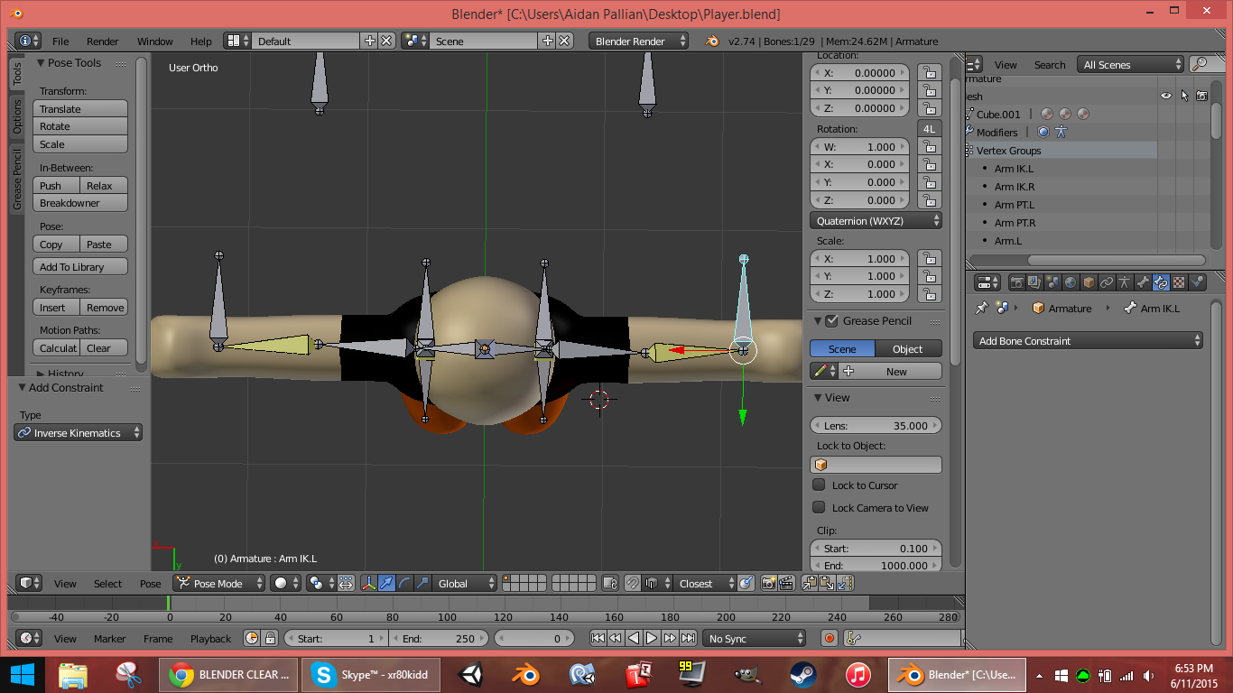Click the paste flipped pose icon

[846, 583]
